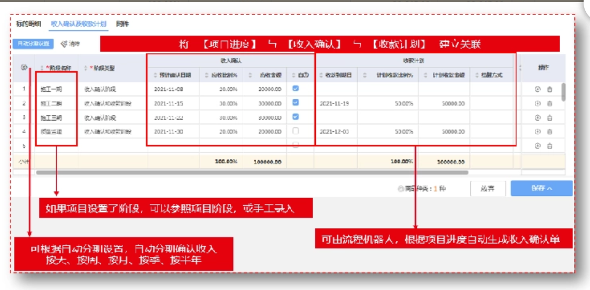Image resolution: width=590 pixels, height=290 pixels.
Task: Open the 附件 tab
Action: point(123,24)
